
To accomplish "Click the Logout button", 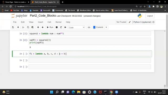I will pos(150,16).
